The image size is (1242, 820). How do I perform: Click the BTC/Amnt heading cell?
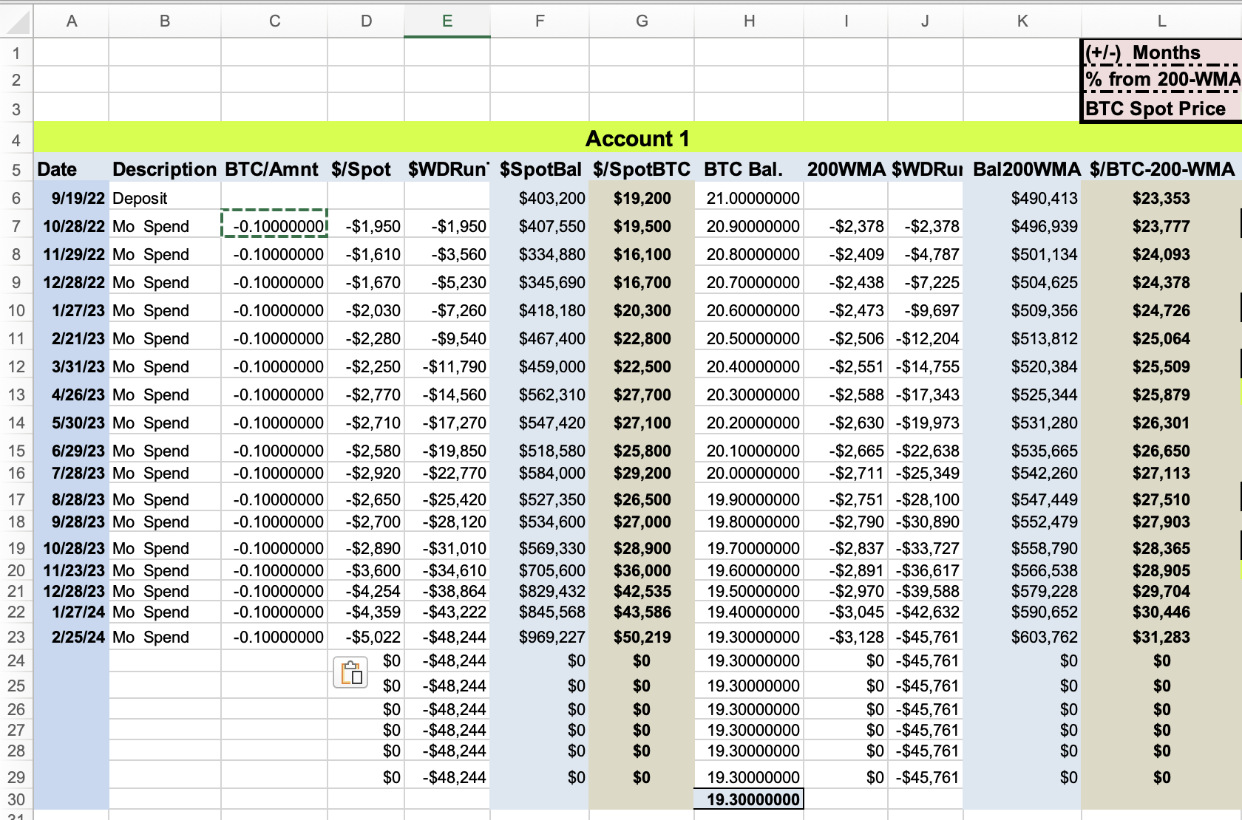point(274,169)
